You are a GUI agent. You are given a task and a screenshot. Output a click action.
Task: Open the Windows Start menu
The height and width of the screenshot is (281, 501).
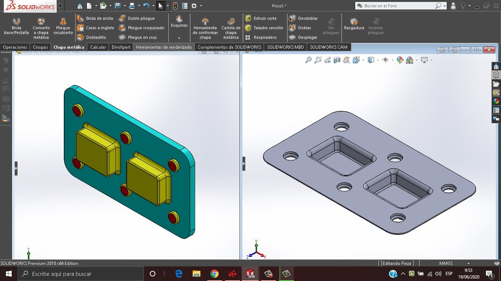(x=9, y=274)
